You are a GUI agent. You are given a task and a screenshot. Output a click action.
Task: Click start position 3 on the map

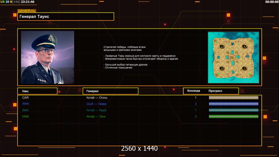point(222,68)
